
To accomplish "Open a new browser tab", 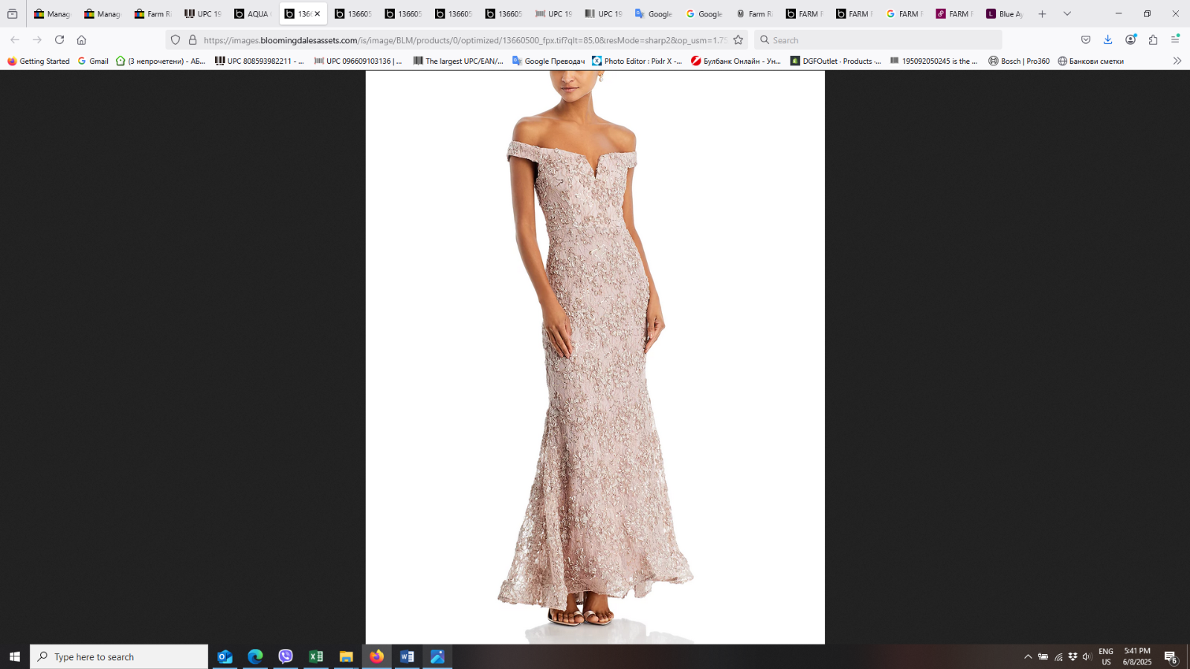I will pyautogui.click(x=1042, y=14).
